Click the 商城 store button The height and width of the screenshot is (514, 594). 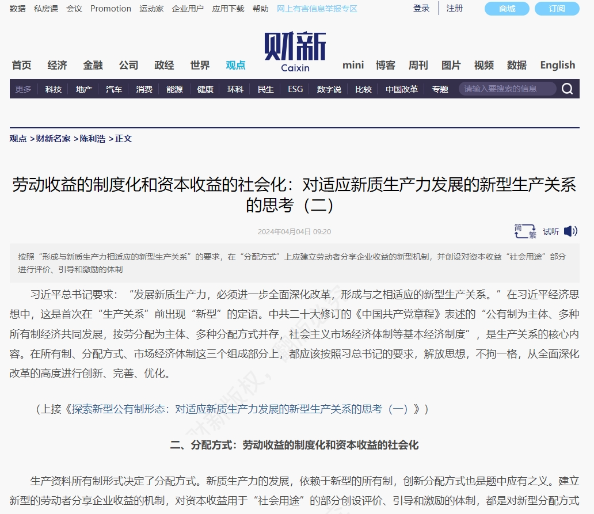click(507, 9)
